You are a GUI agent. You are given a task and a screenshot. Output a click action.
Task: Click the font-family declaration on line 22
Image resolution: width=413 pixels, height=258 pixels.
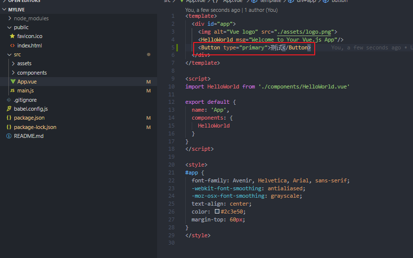coord(271,180)
